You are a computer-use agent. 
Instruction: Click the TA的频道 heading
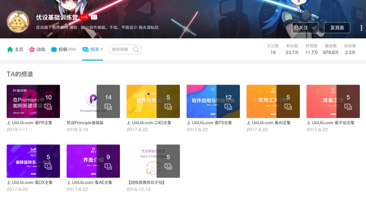coord(20,74)
